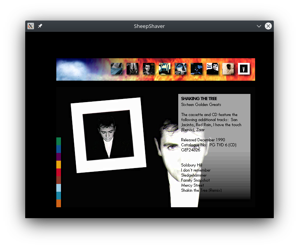Screen dimensions: 299x248
Task: Pin the SheepShaver window using pin icon
Action: point(40,26)
